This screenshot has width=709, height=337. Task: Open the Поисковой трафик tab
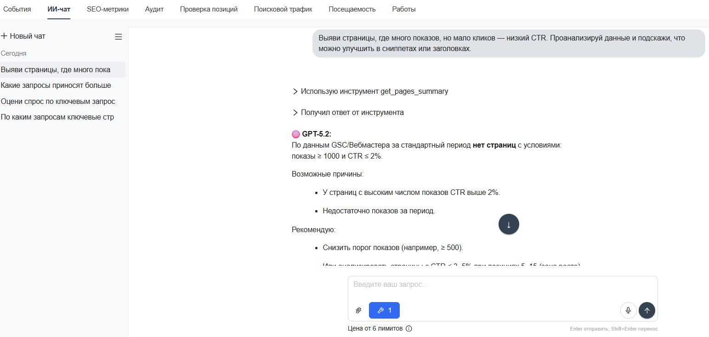(x=283, y=9)
